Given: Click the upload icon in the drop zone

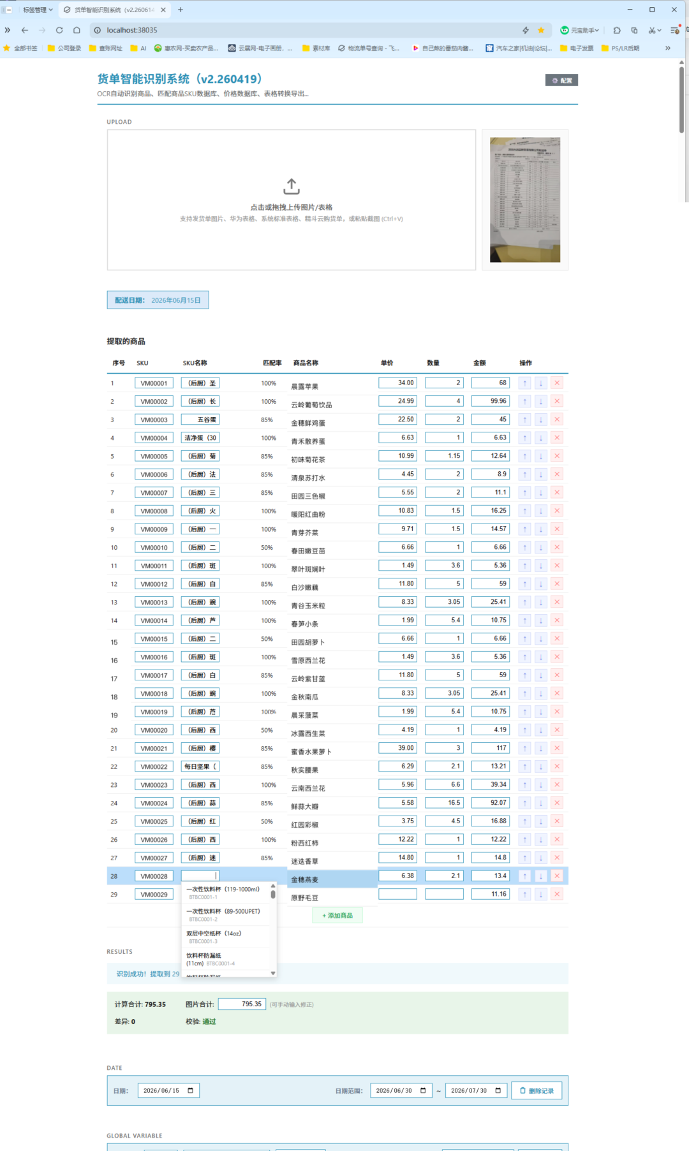Looking at the screenshot, I should (x=292, y=186).
